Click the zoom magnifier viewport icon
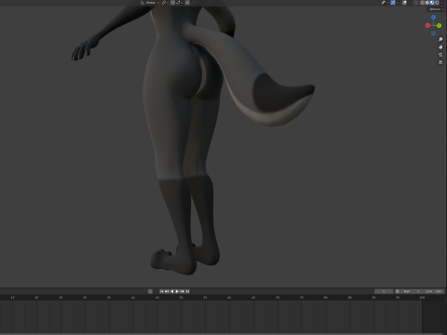Image resolution: width=447 pixels, height=335 pixels. click(x=440, y=39)
